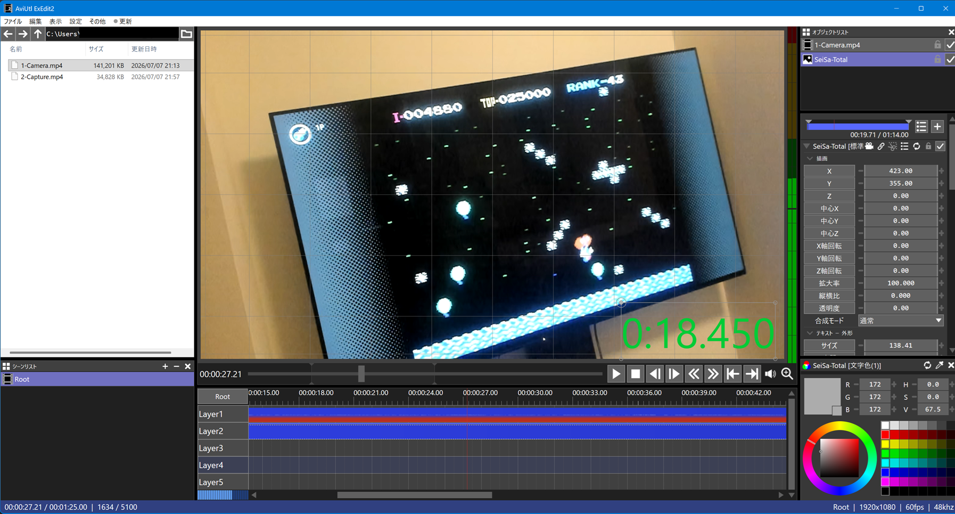This screenshot has width=955, height=514.
Task: Open the ファイル menu
Action: point(13,21)
